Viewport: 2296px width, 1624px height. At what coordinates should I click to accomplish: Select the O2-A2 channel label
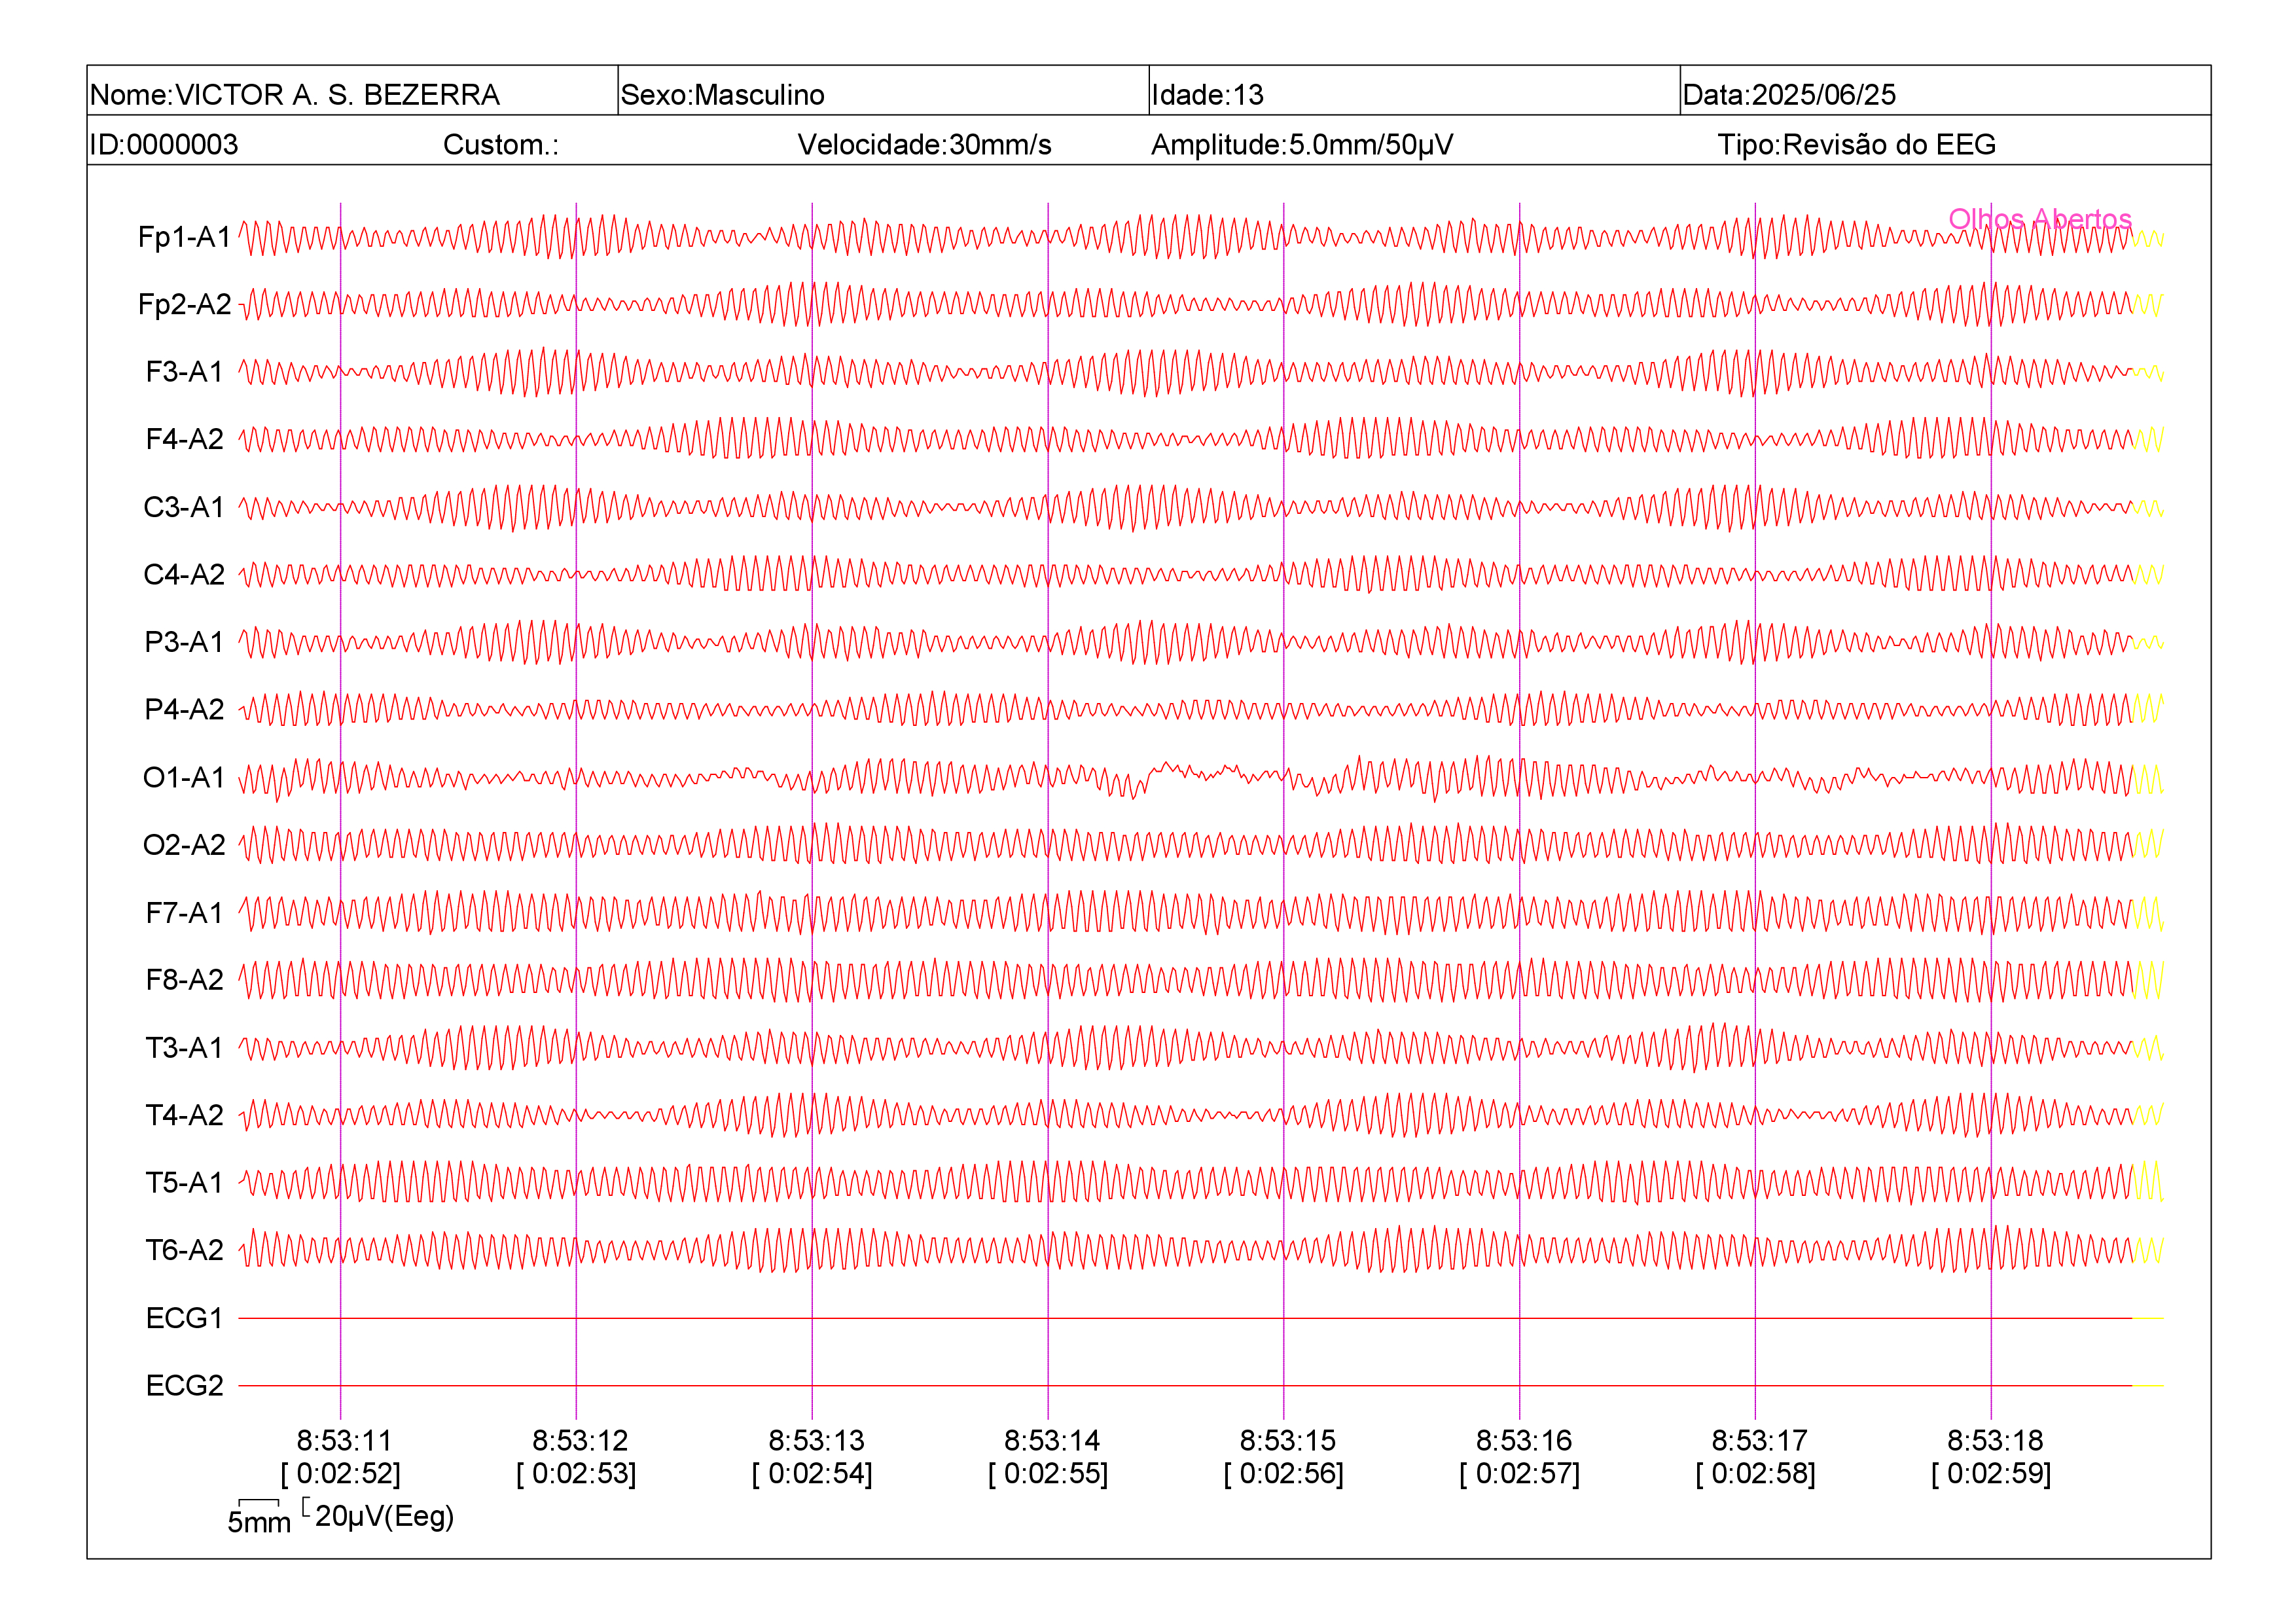[184, 845]
